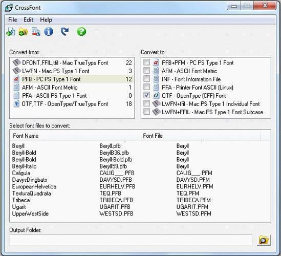Screen dimensions: 281x256
Task: Open the File menu
Action: coord(13,20)
